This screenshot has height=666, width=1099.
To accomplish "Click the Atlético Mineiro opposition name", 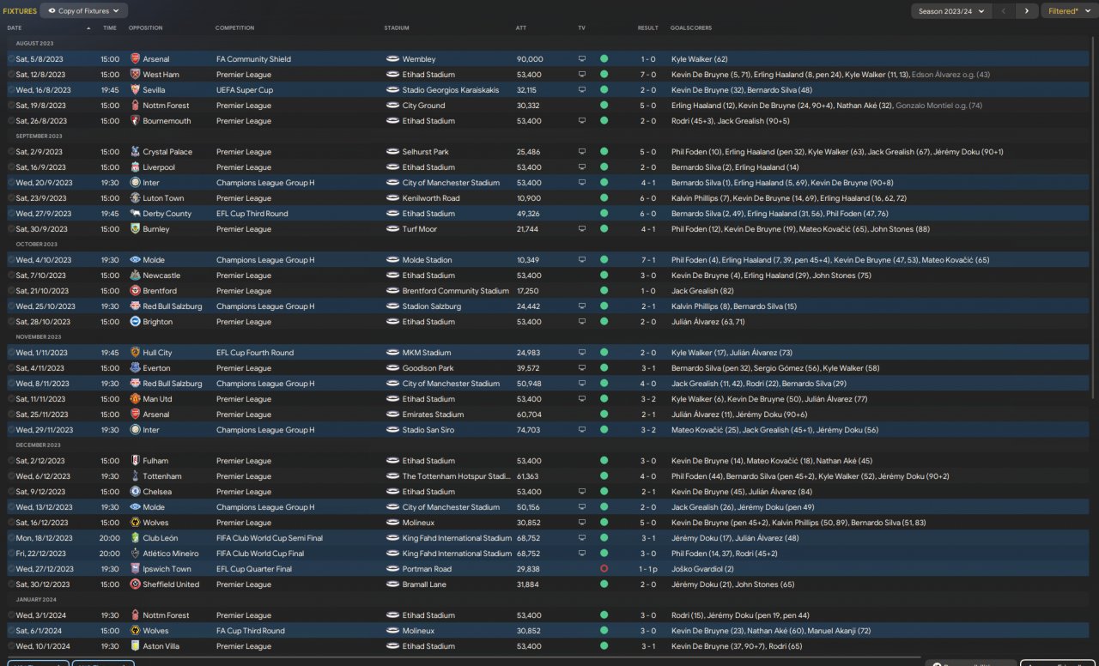I will click(171, 554).
